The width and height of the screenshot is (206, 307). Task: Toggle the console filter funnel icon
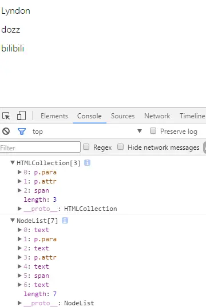tap(22, 131)
